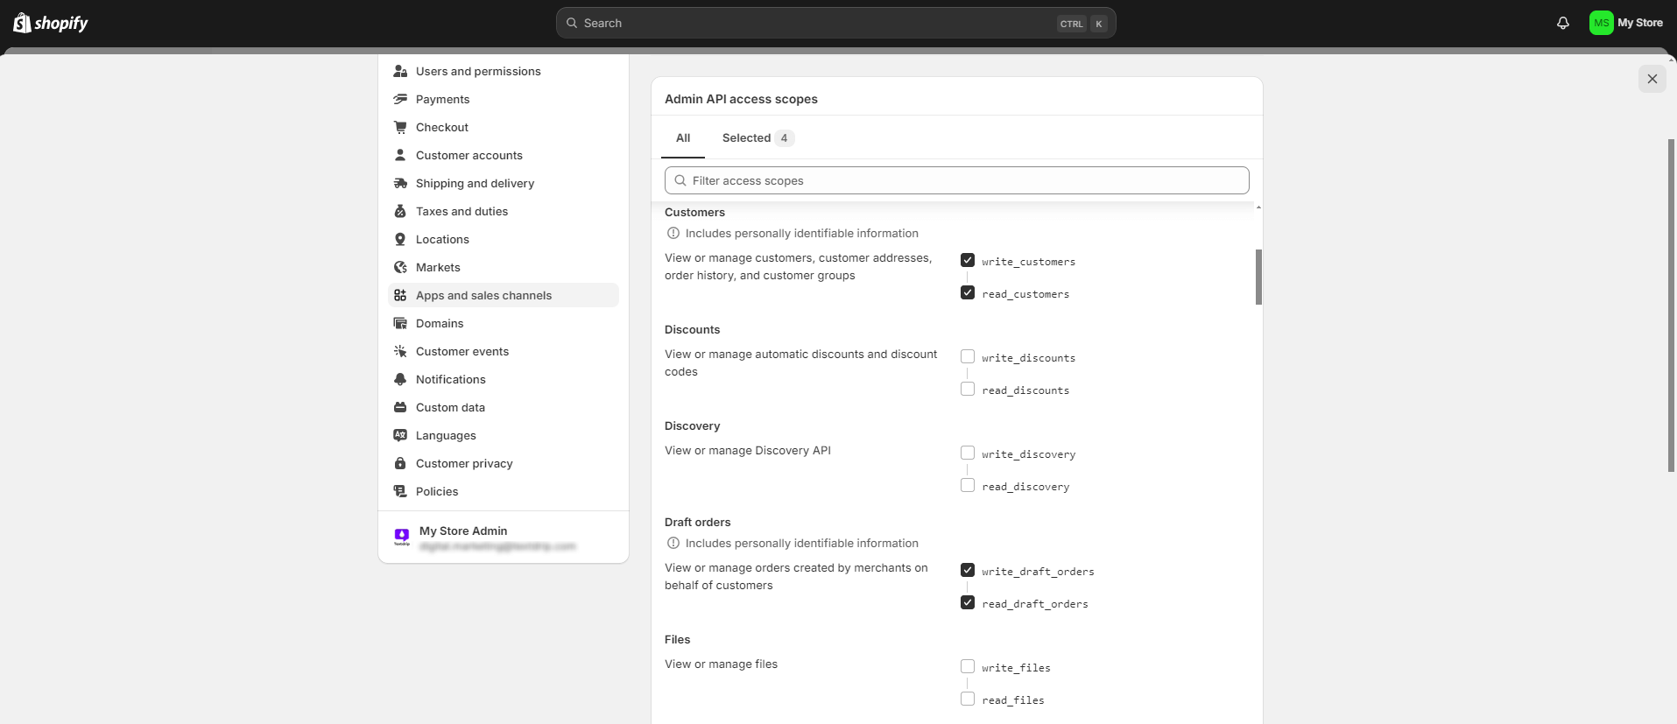This screenshot has height=724, width=1677.
Task: Click the Shopify logo
Action: (x=51, y=23)
